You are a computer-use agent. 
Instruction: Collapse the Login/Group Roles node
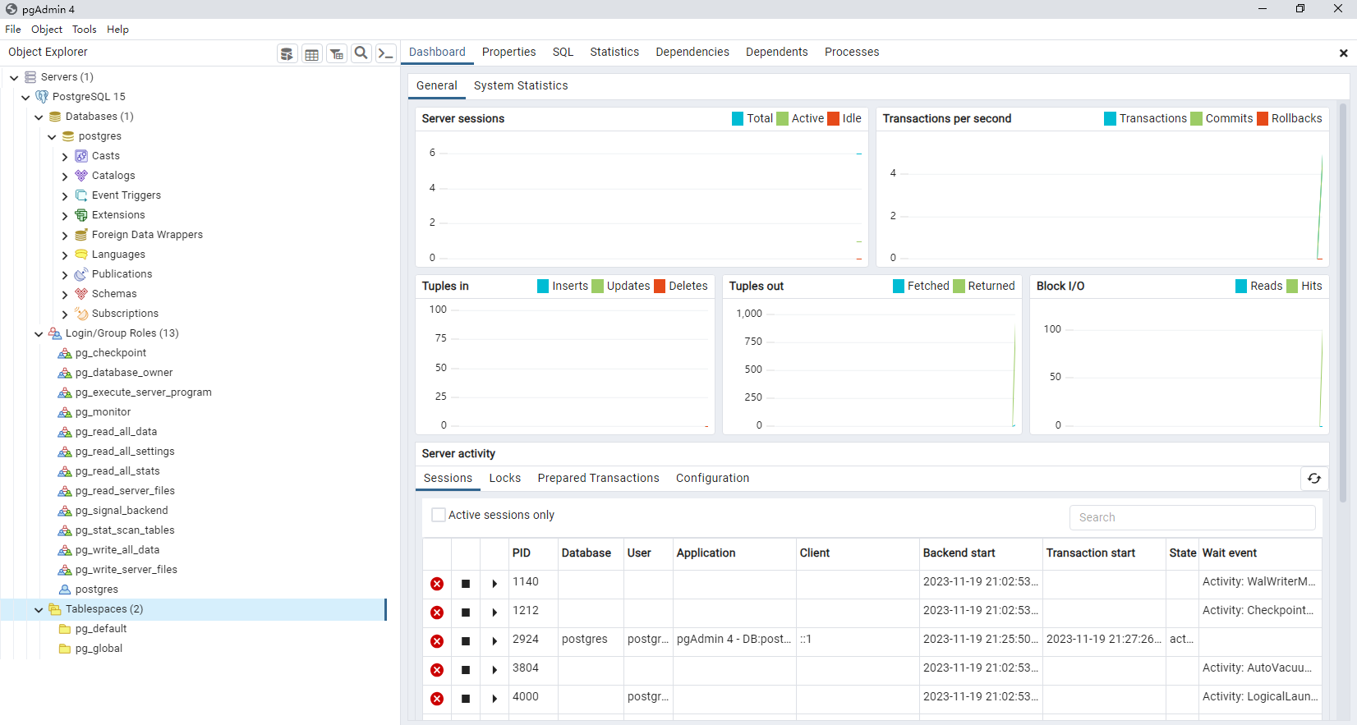[x=39, y=333]
